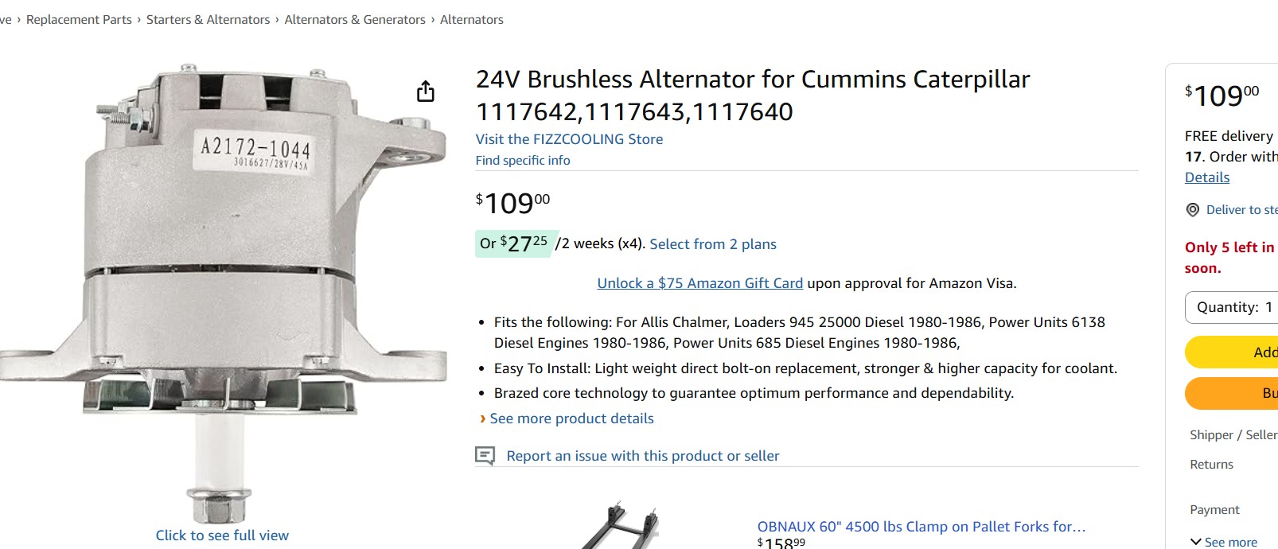This screenshot has width=1278, height=549.
Task: Click the report issue speech bubble icon
Action: (x=485, y=456)
